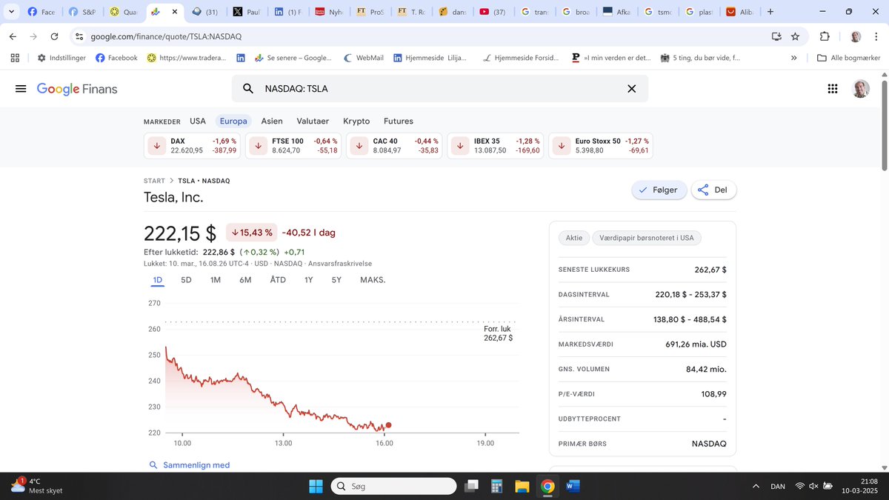The image size is (889, 500).
Task: Switch the chart to ÅTD range
Action: (x=278, y=280)
